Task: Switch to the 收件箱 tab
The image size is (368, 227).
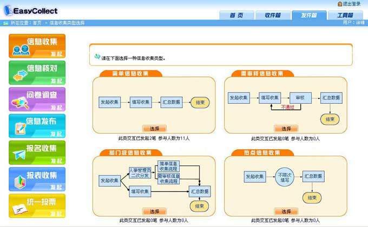Action: pos(272,15)
